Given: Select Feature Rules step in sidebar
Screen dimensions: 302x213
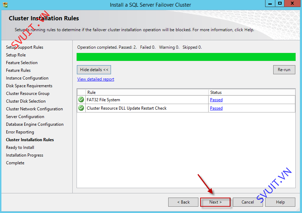Looking at the screenshot, I should [x=18, y=70].
